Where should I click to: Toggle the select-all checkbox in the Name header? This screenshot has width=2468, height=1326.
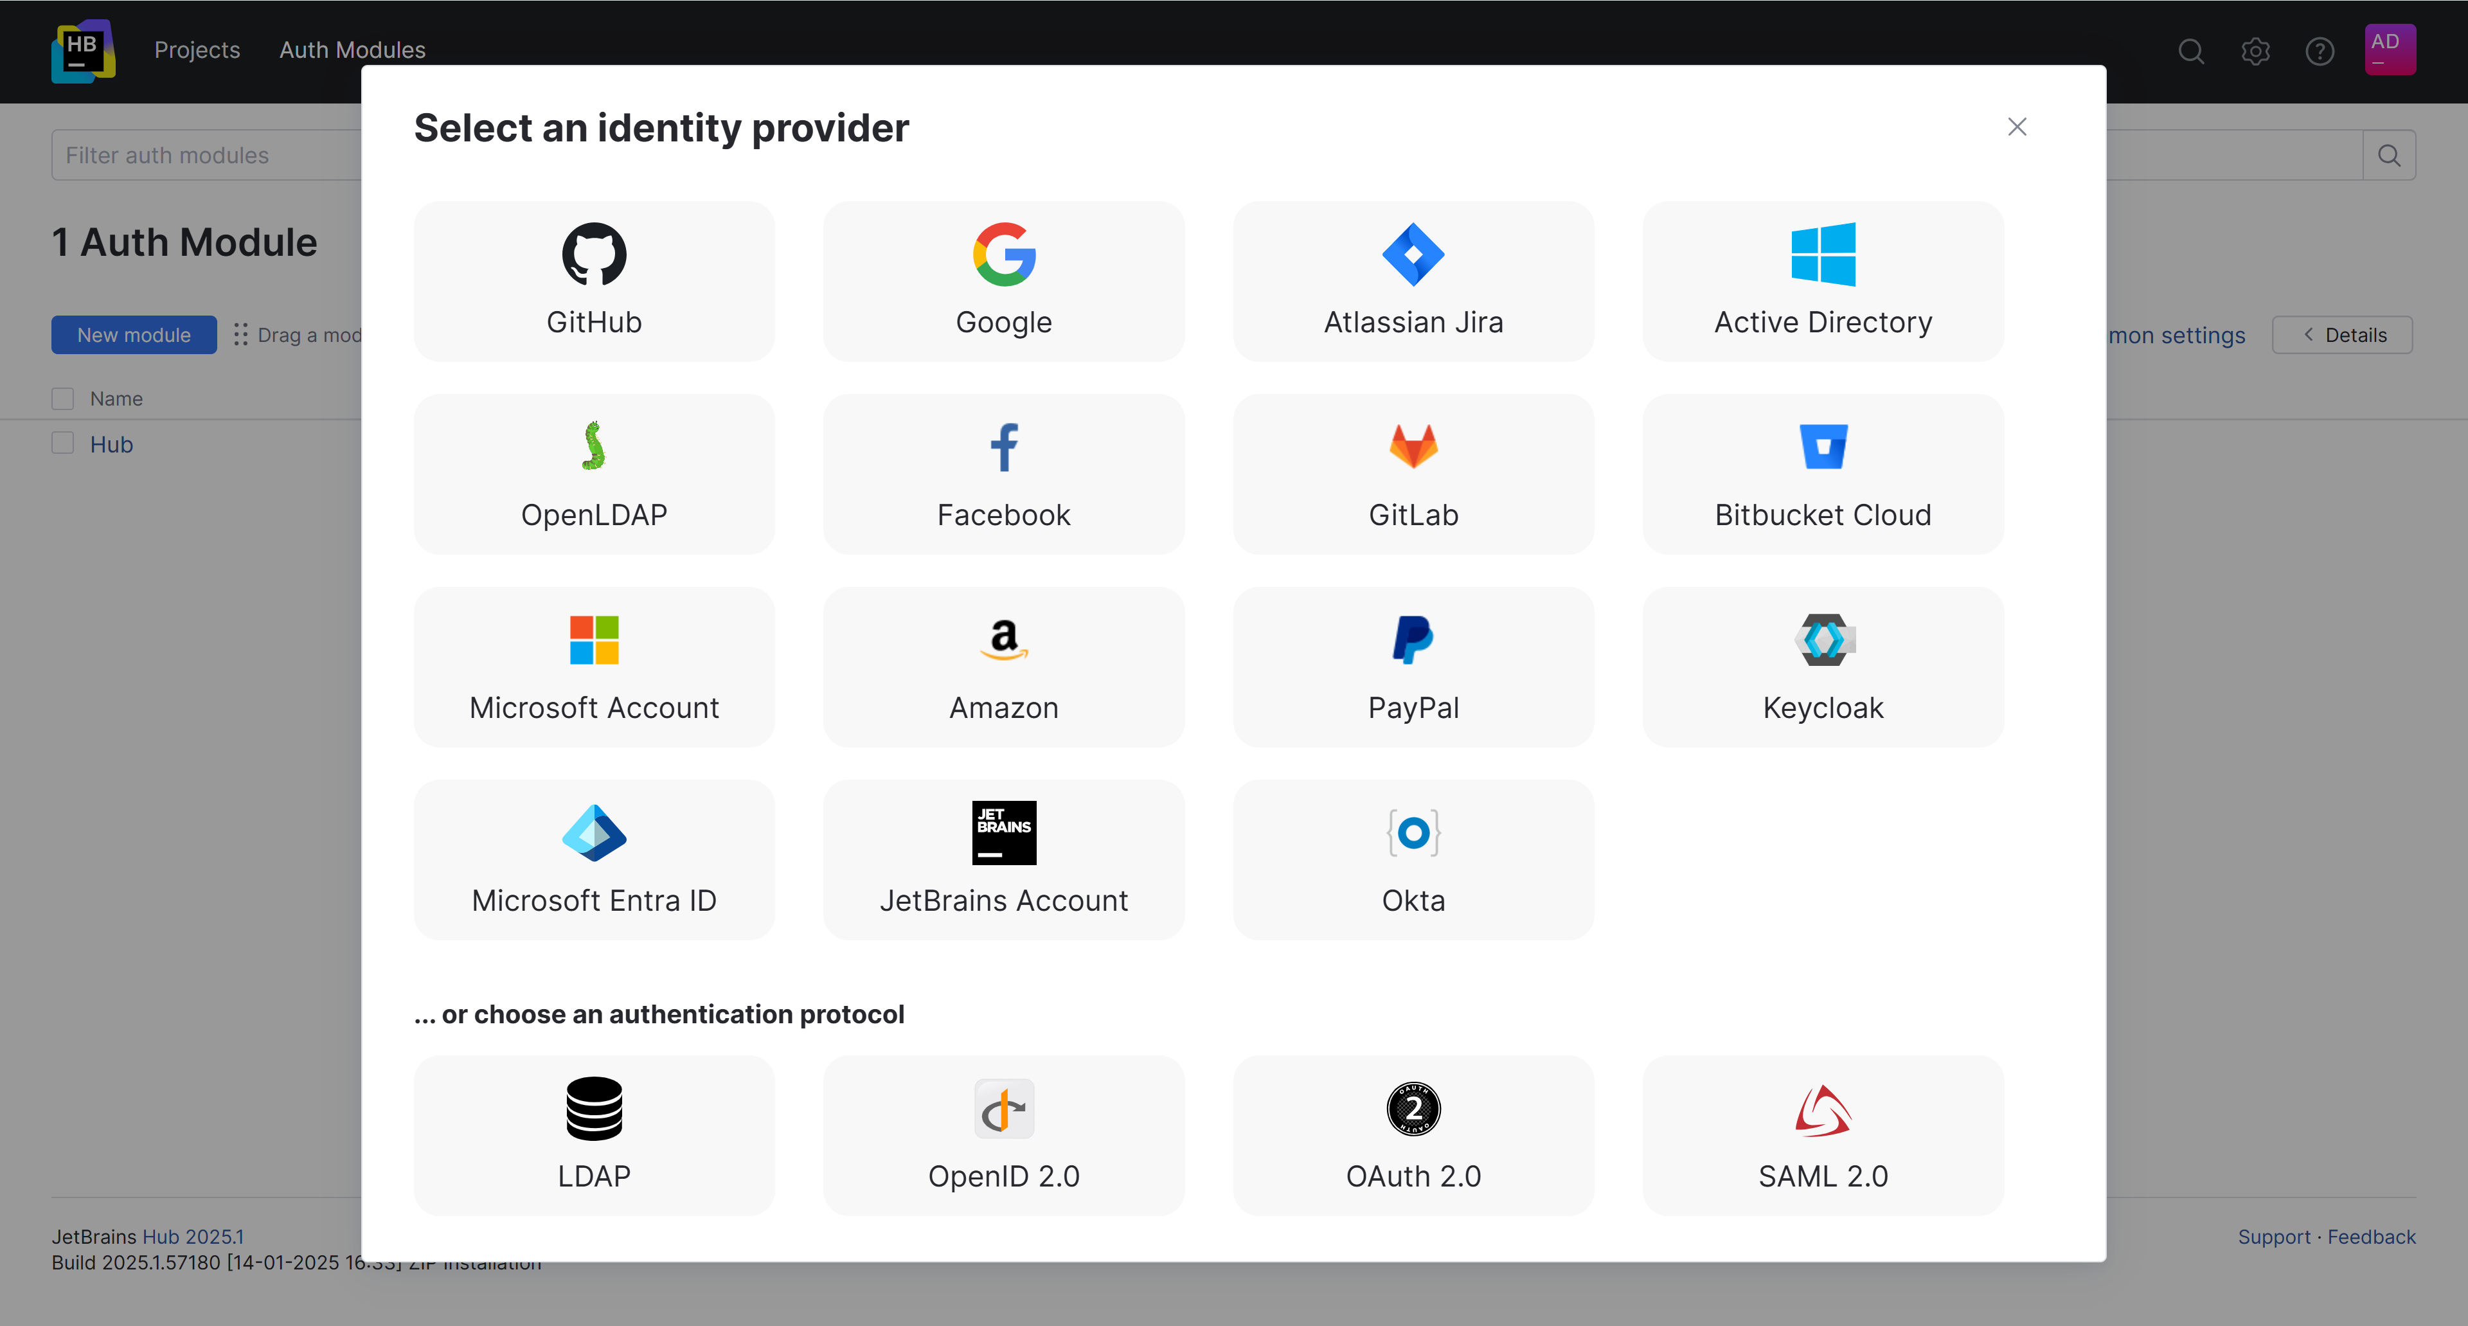[x=62, y=398]
